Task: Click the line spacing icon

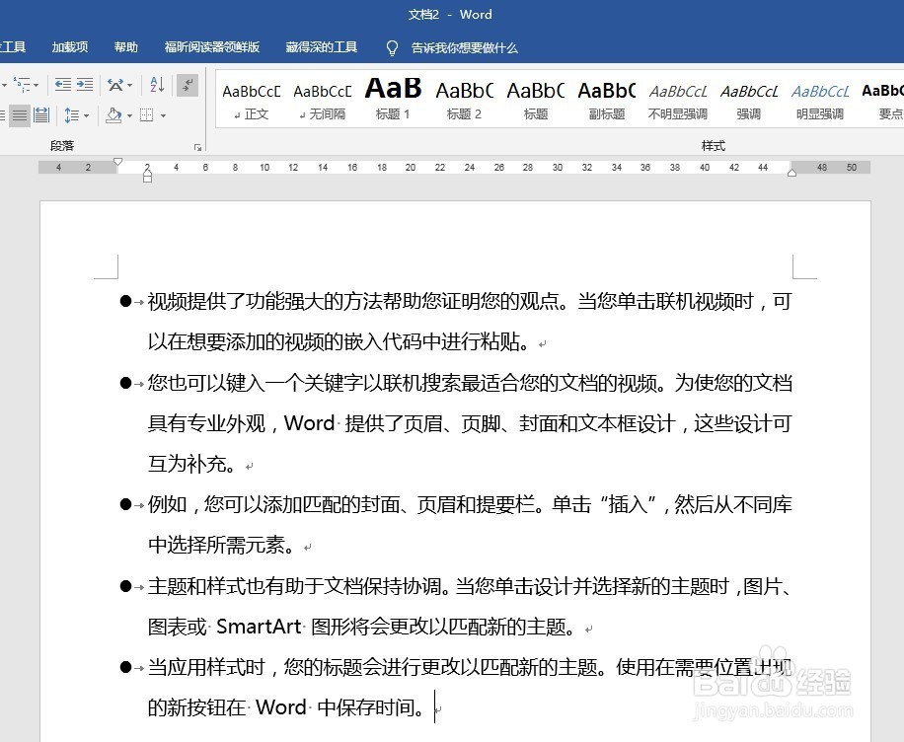Action: 71,115
